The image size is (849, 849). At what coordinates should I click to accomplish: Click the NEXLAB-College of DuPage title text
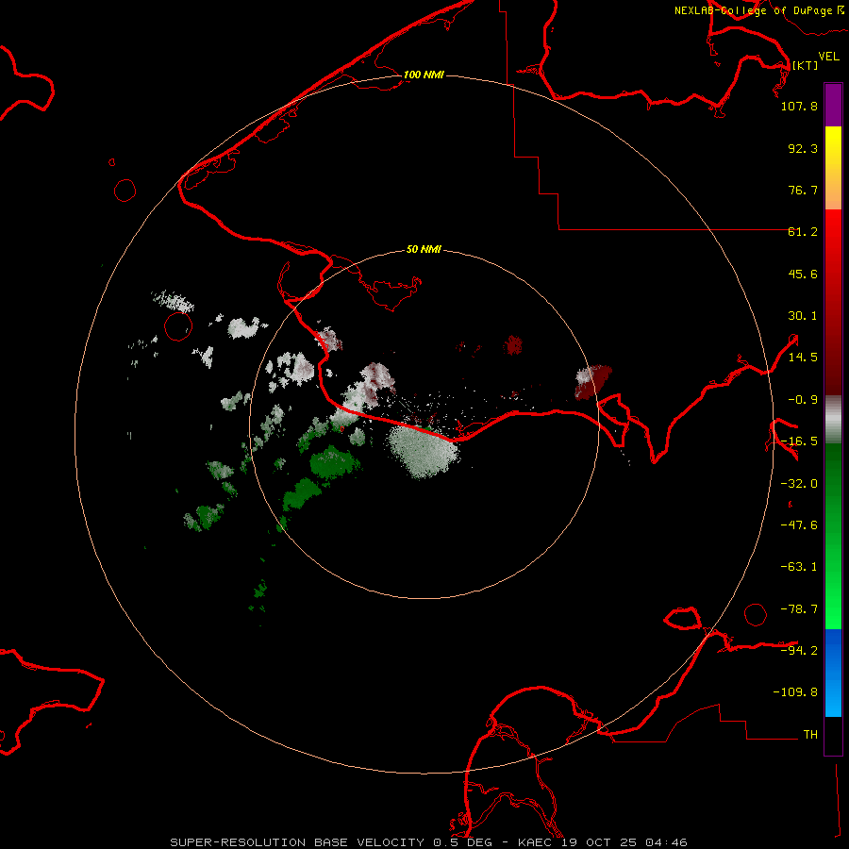coord(753,10)
